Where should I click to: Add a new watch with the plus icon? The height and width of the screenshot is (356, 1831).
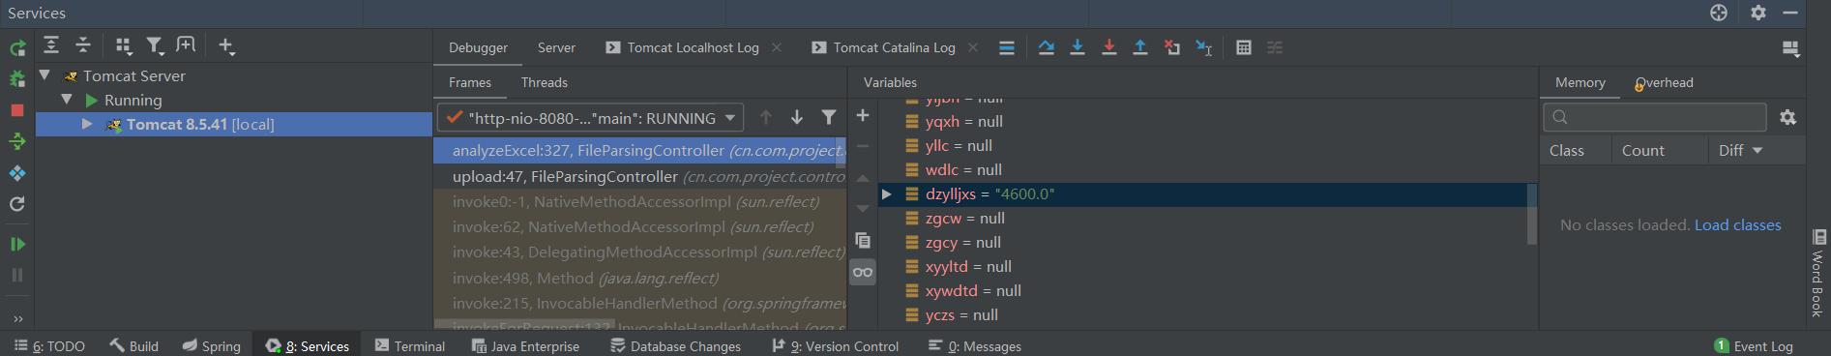(863, 115)
